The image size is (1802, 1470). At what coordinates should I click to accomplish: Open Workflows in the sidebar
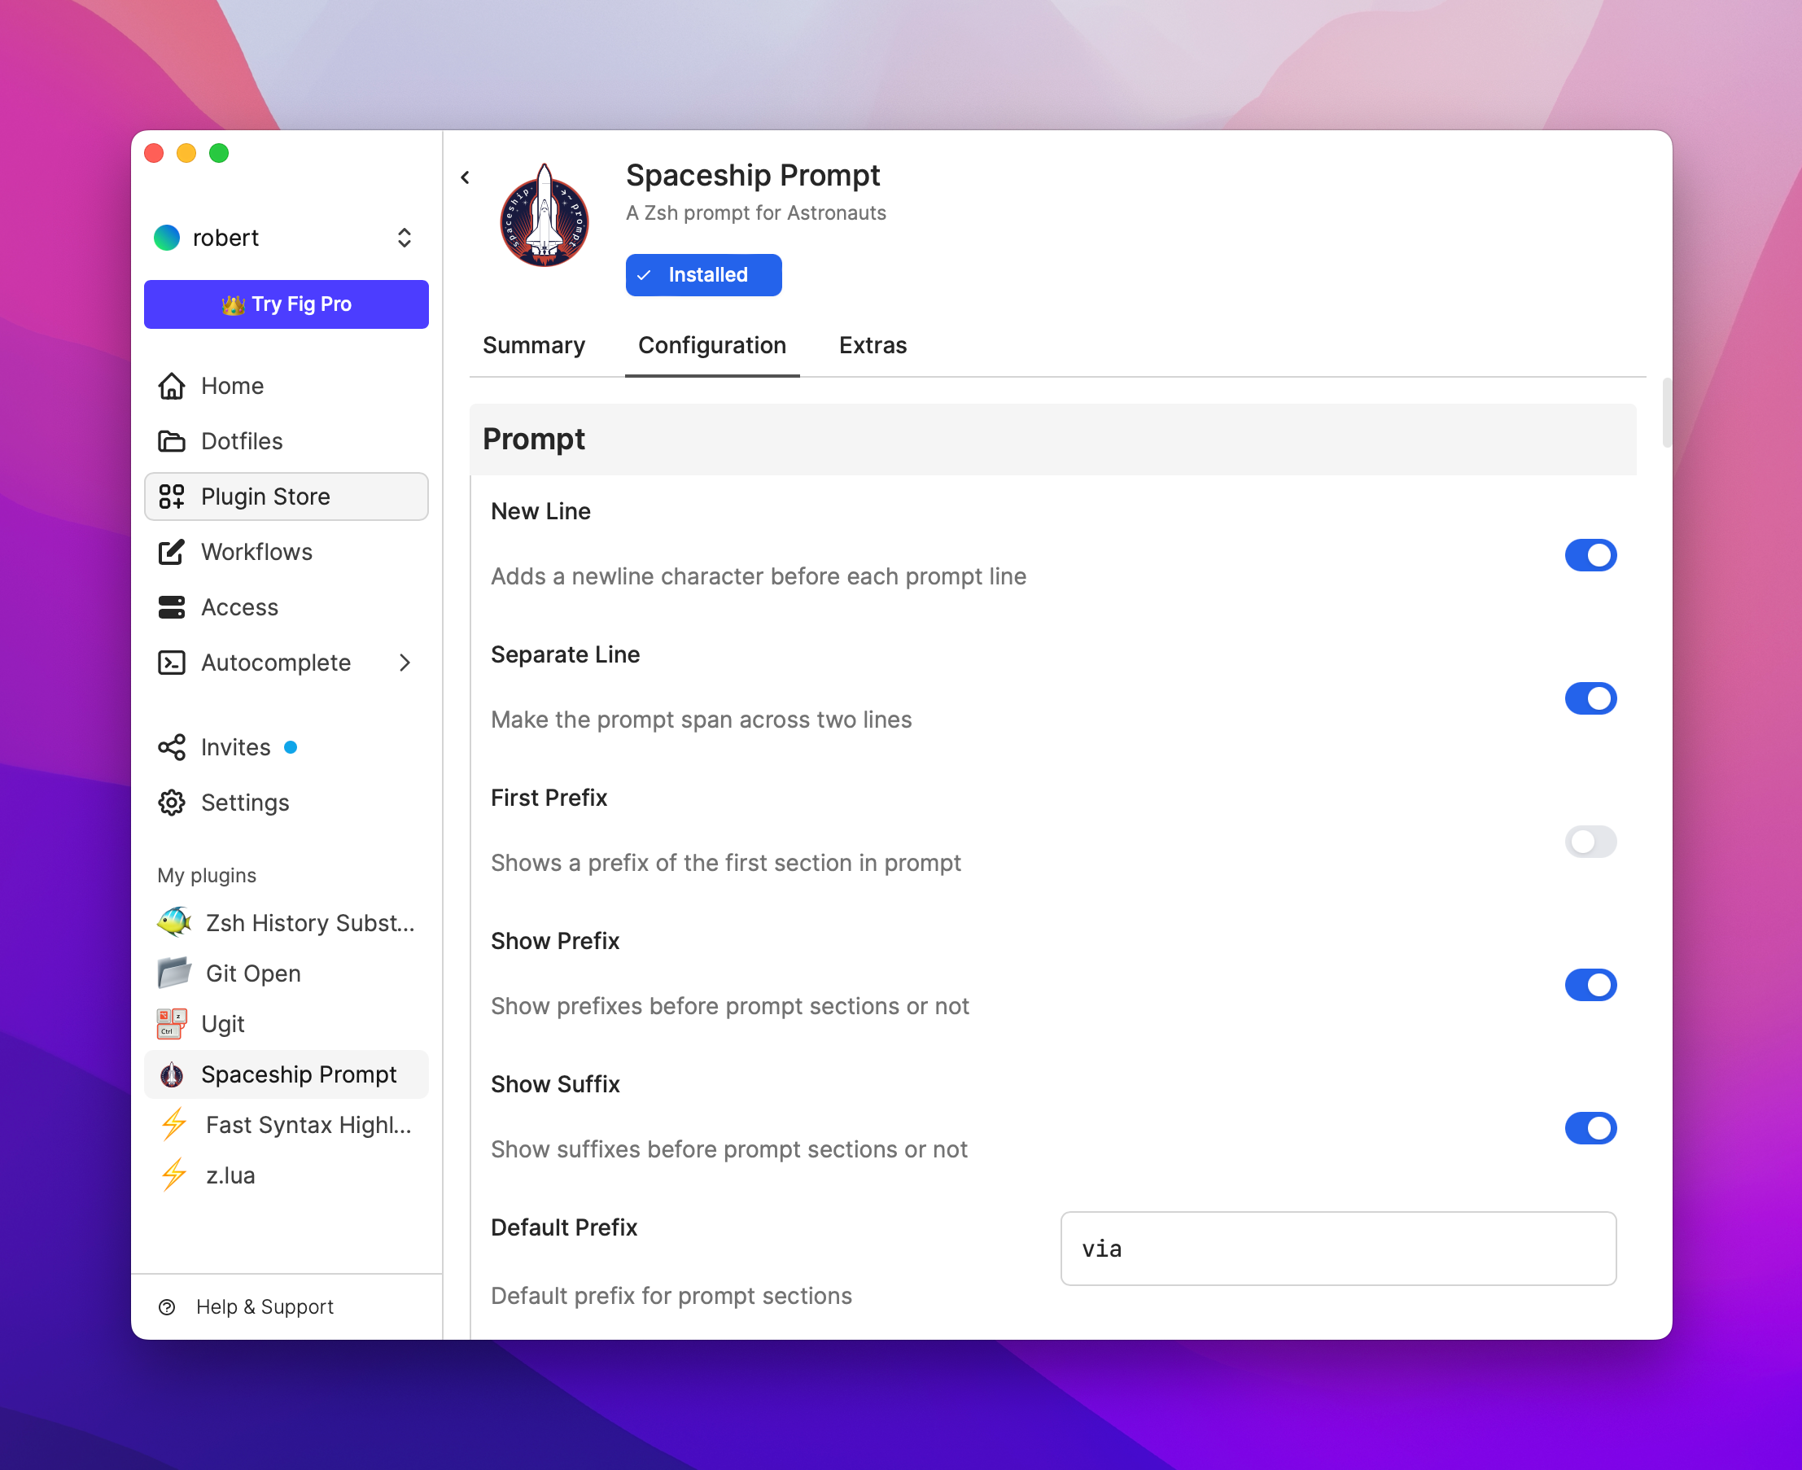click(286, 552)
